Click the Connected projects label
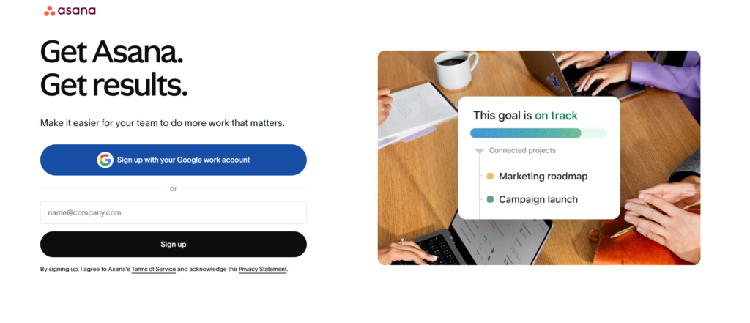 [522, 150]
